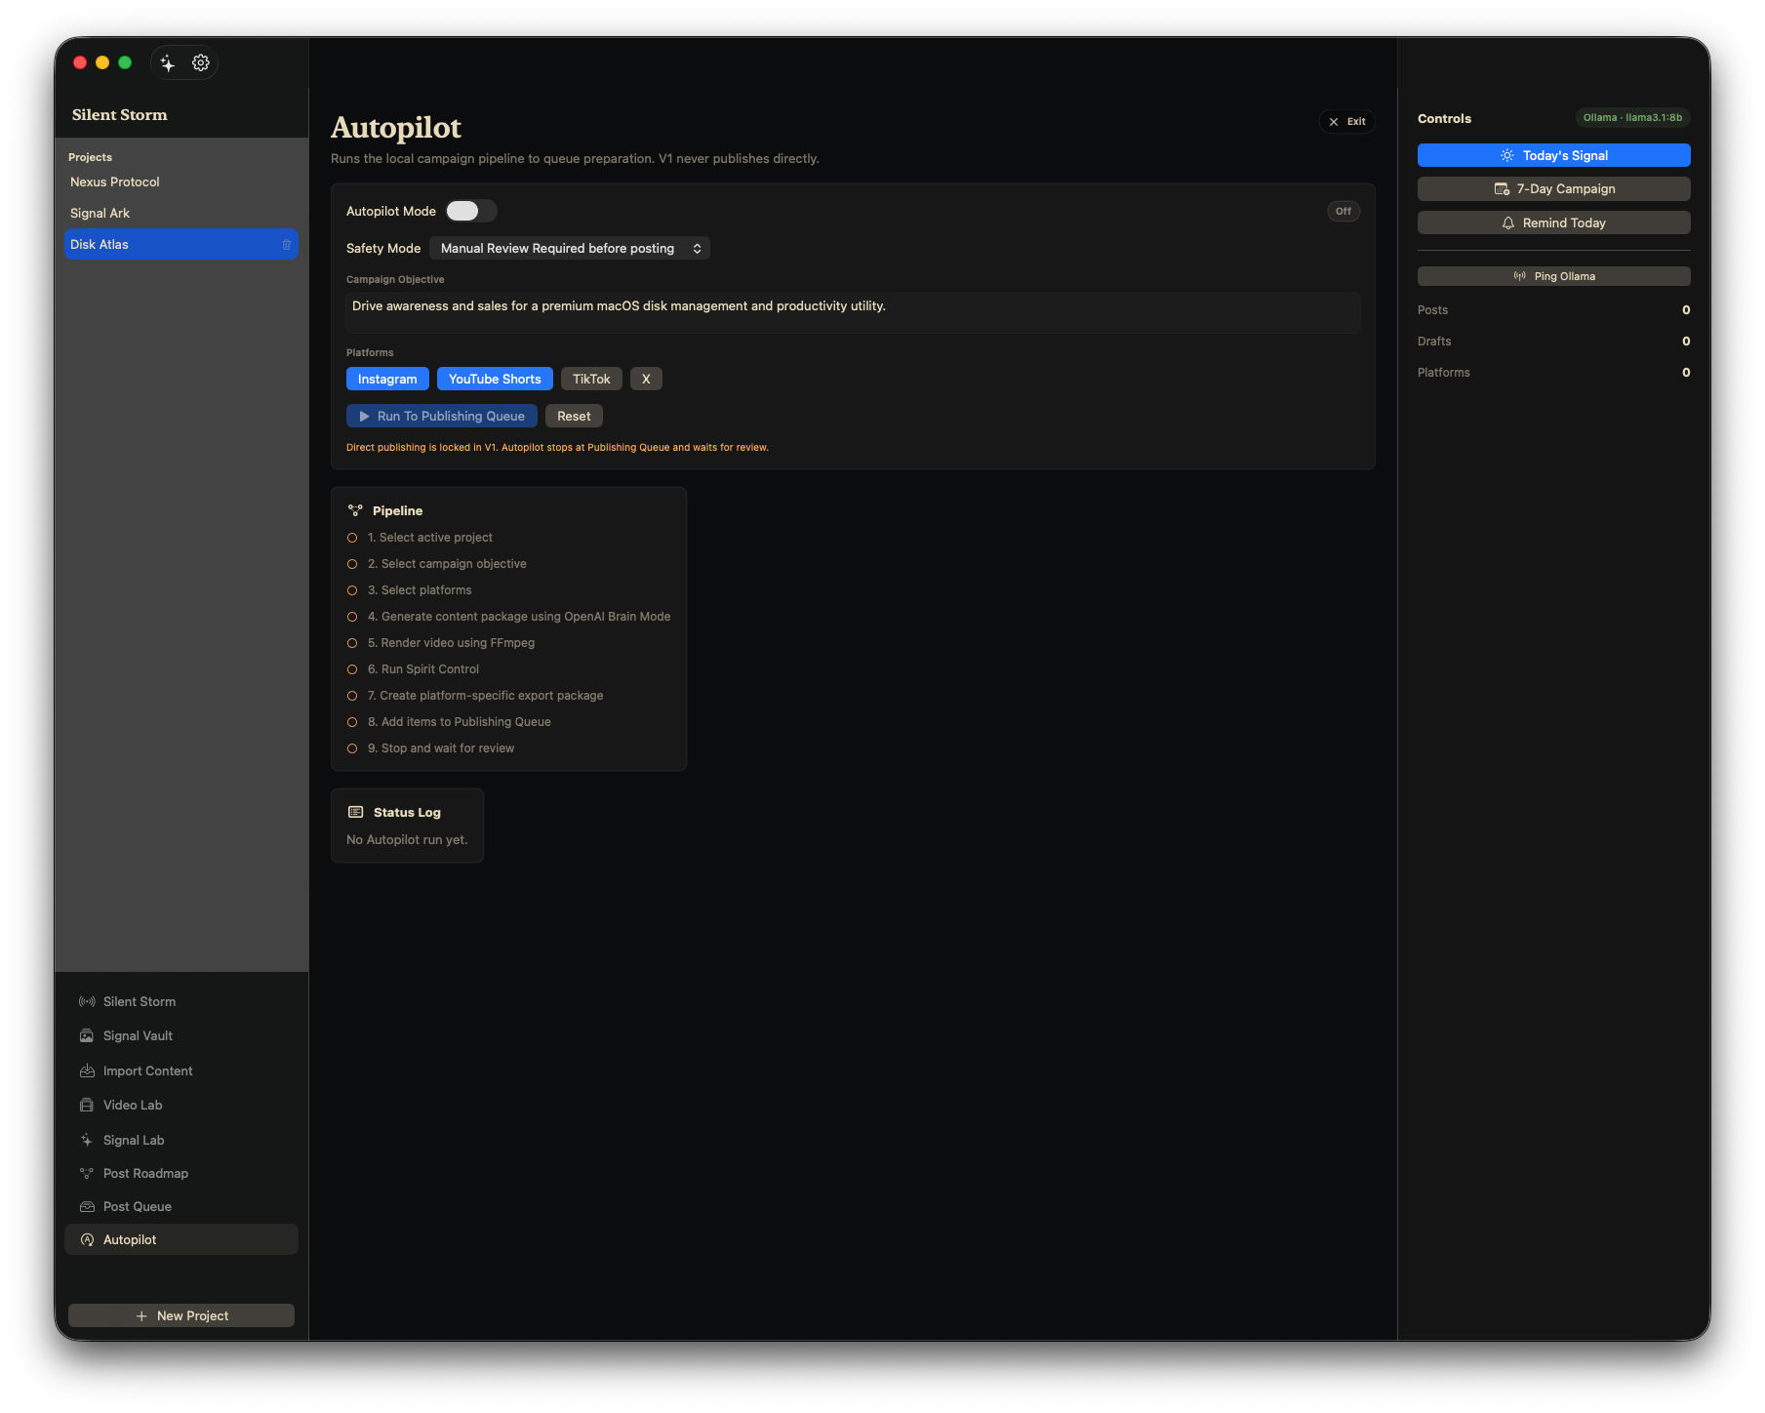Image resolution: width=1765 pixels, height=1413 pixels.
Task: Click the Import Content tray icon
Action: pos(87,1071)
